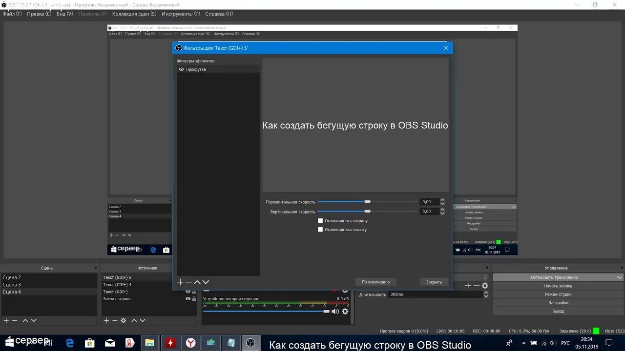The height and width of the screenshot is (351, 625).
Task: Open File Explorer from taskbar
Action: [x=150, y=343]
